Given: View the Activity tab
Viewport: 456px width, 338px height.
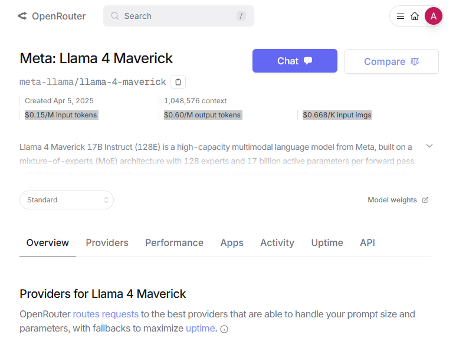Looking at the screenshot, I should (x=277, y=242).
